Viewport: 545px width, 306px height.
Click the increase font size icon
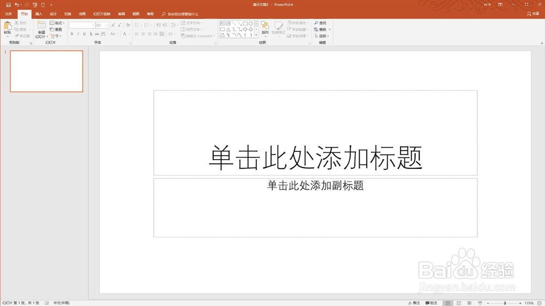(113, 25)
